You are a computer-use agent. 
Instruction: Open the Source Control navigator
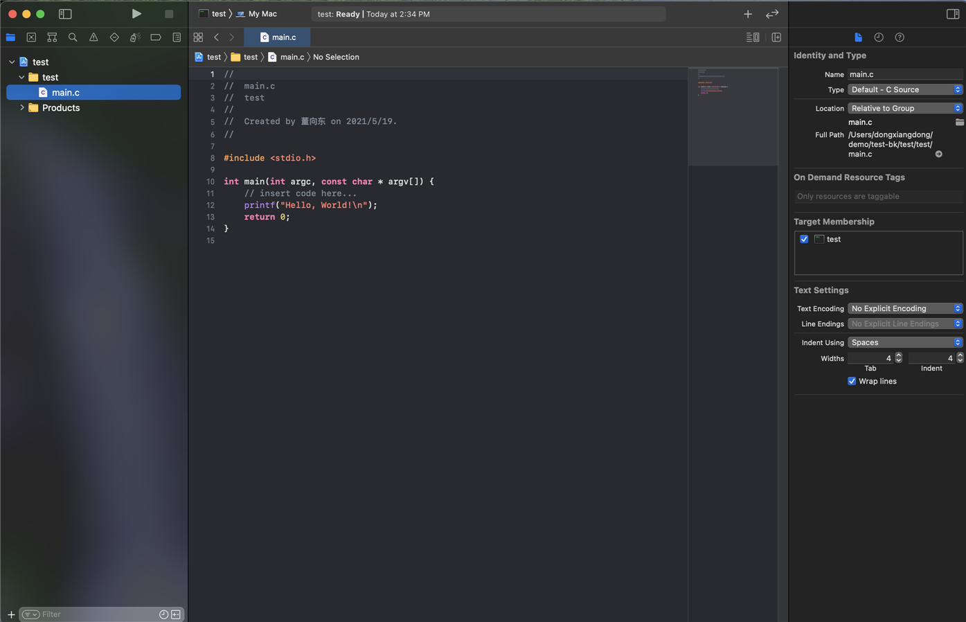point(31,37)
